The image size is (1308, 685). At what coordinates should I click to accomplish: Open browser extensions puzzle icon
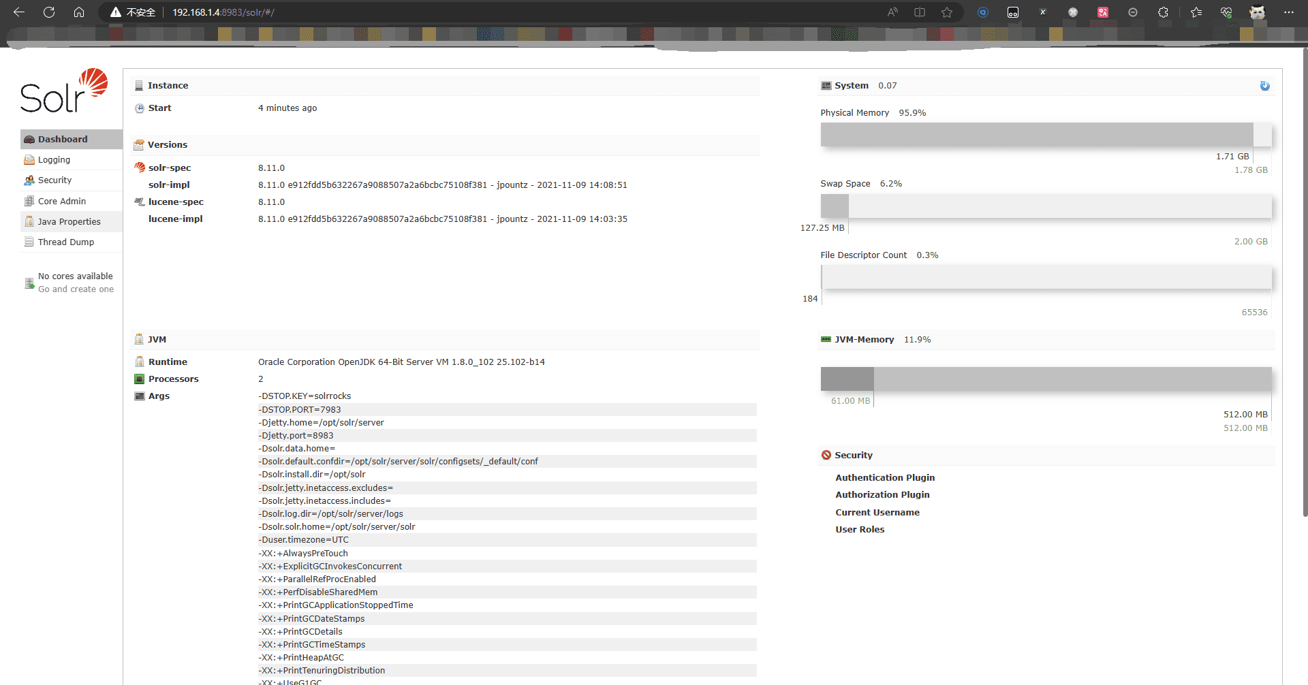click(x=1163, y=12)
